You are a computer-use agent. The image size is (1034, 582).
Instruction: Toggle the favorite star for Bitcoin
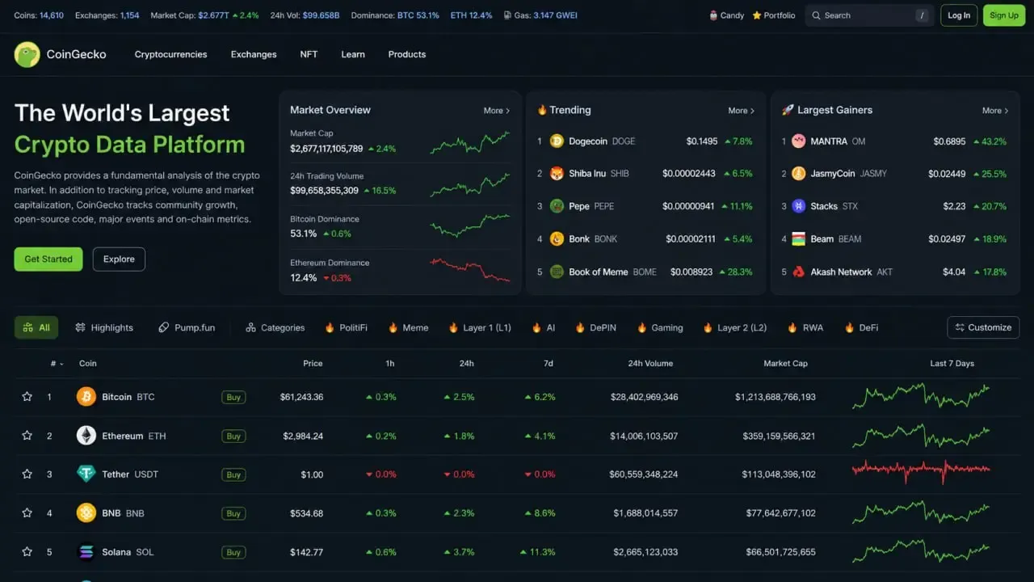[27, 397]
